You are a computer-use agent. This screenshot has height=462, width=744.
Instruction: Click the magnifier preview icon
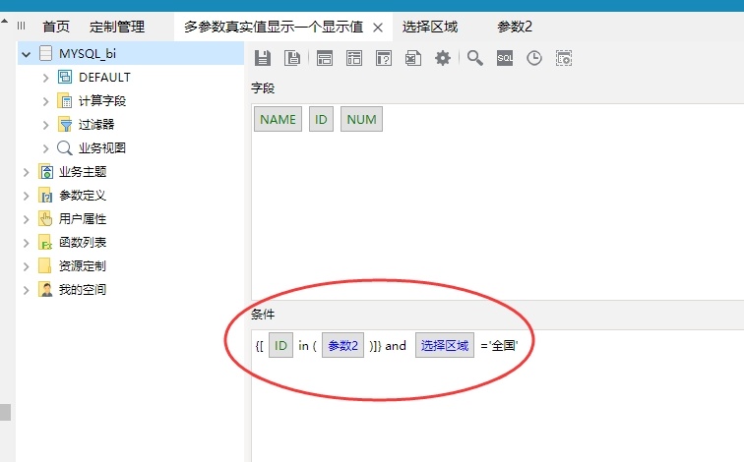pos(475,58)
